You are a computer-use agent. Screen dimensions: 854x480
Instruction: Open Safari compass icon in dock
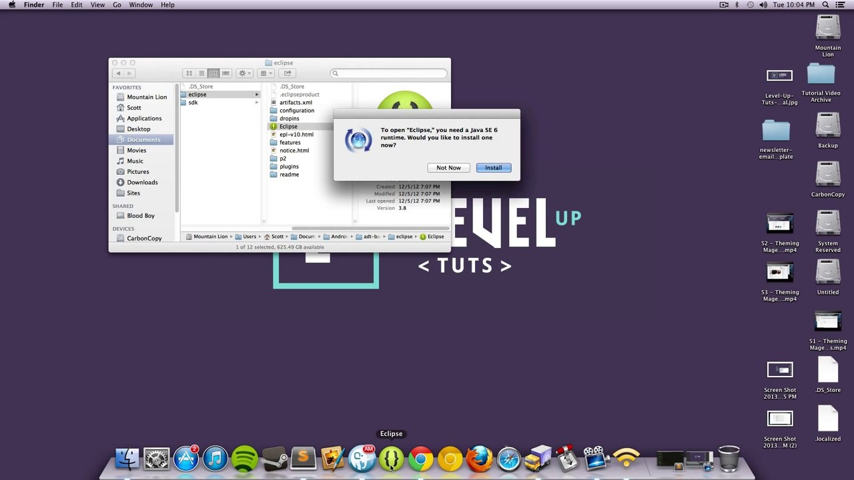click(508, 459)
